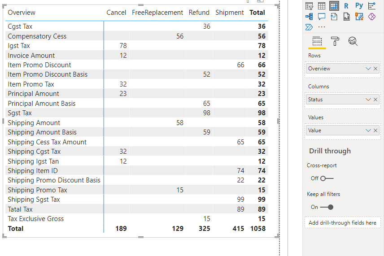Image resolution: width=384 pixels, height=256 pixels.
Task: Sort by the Total column header
Action: (x=257, y=13)
